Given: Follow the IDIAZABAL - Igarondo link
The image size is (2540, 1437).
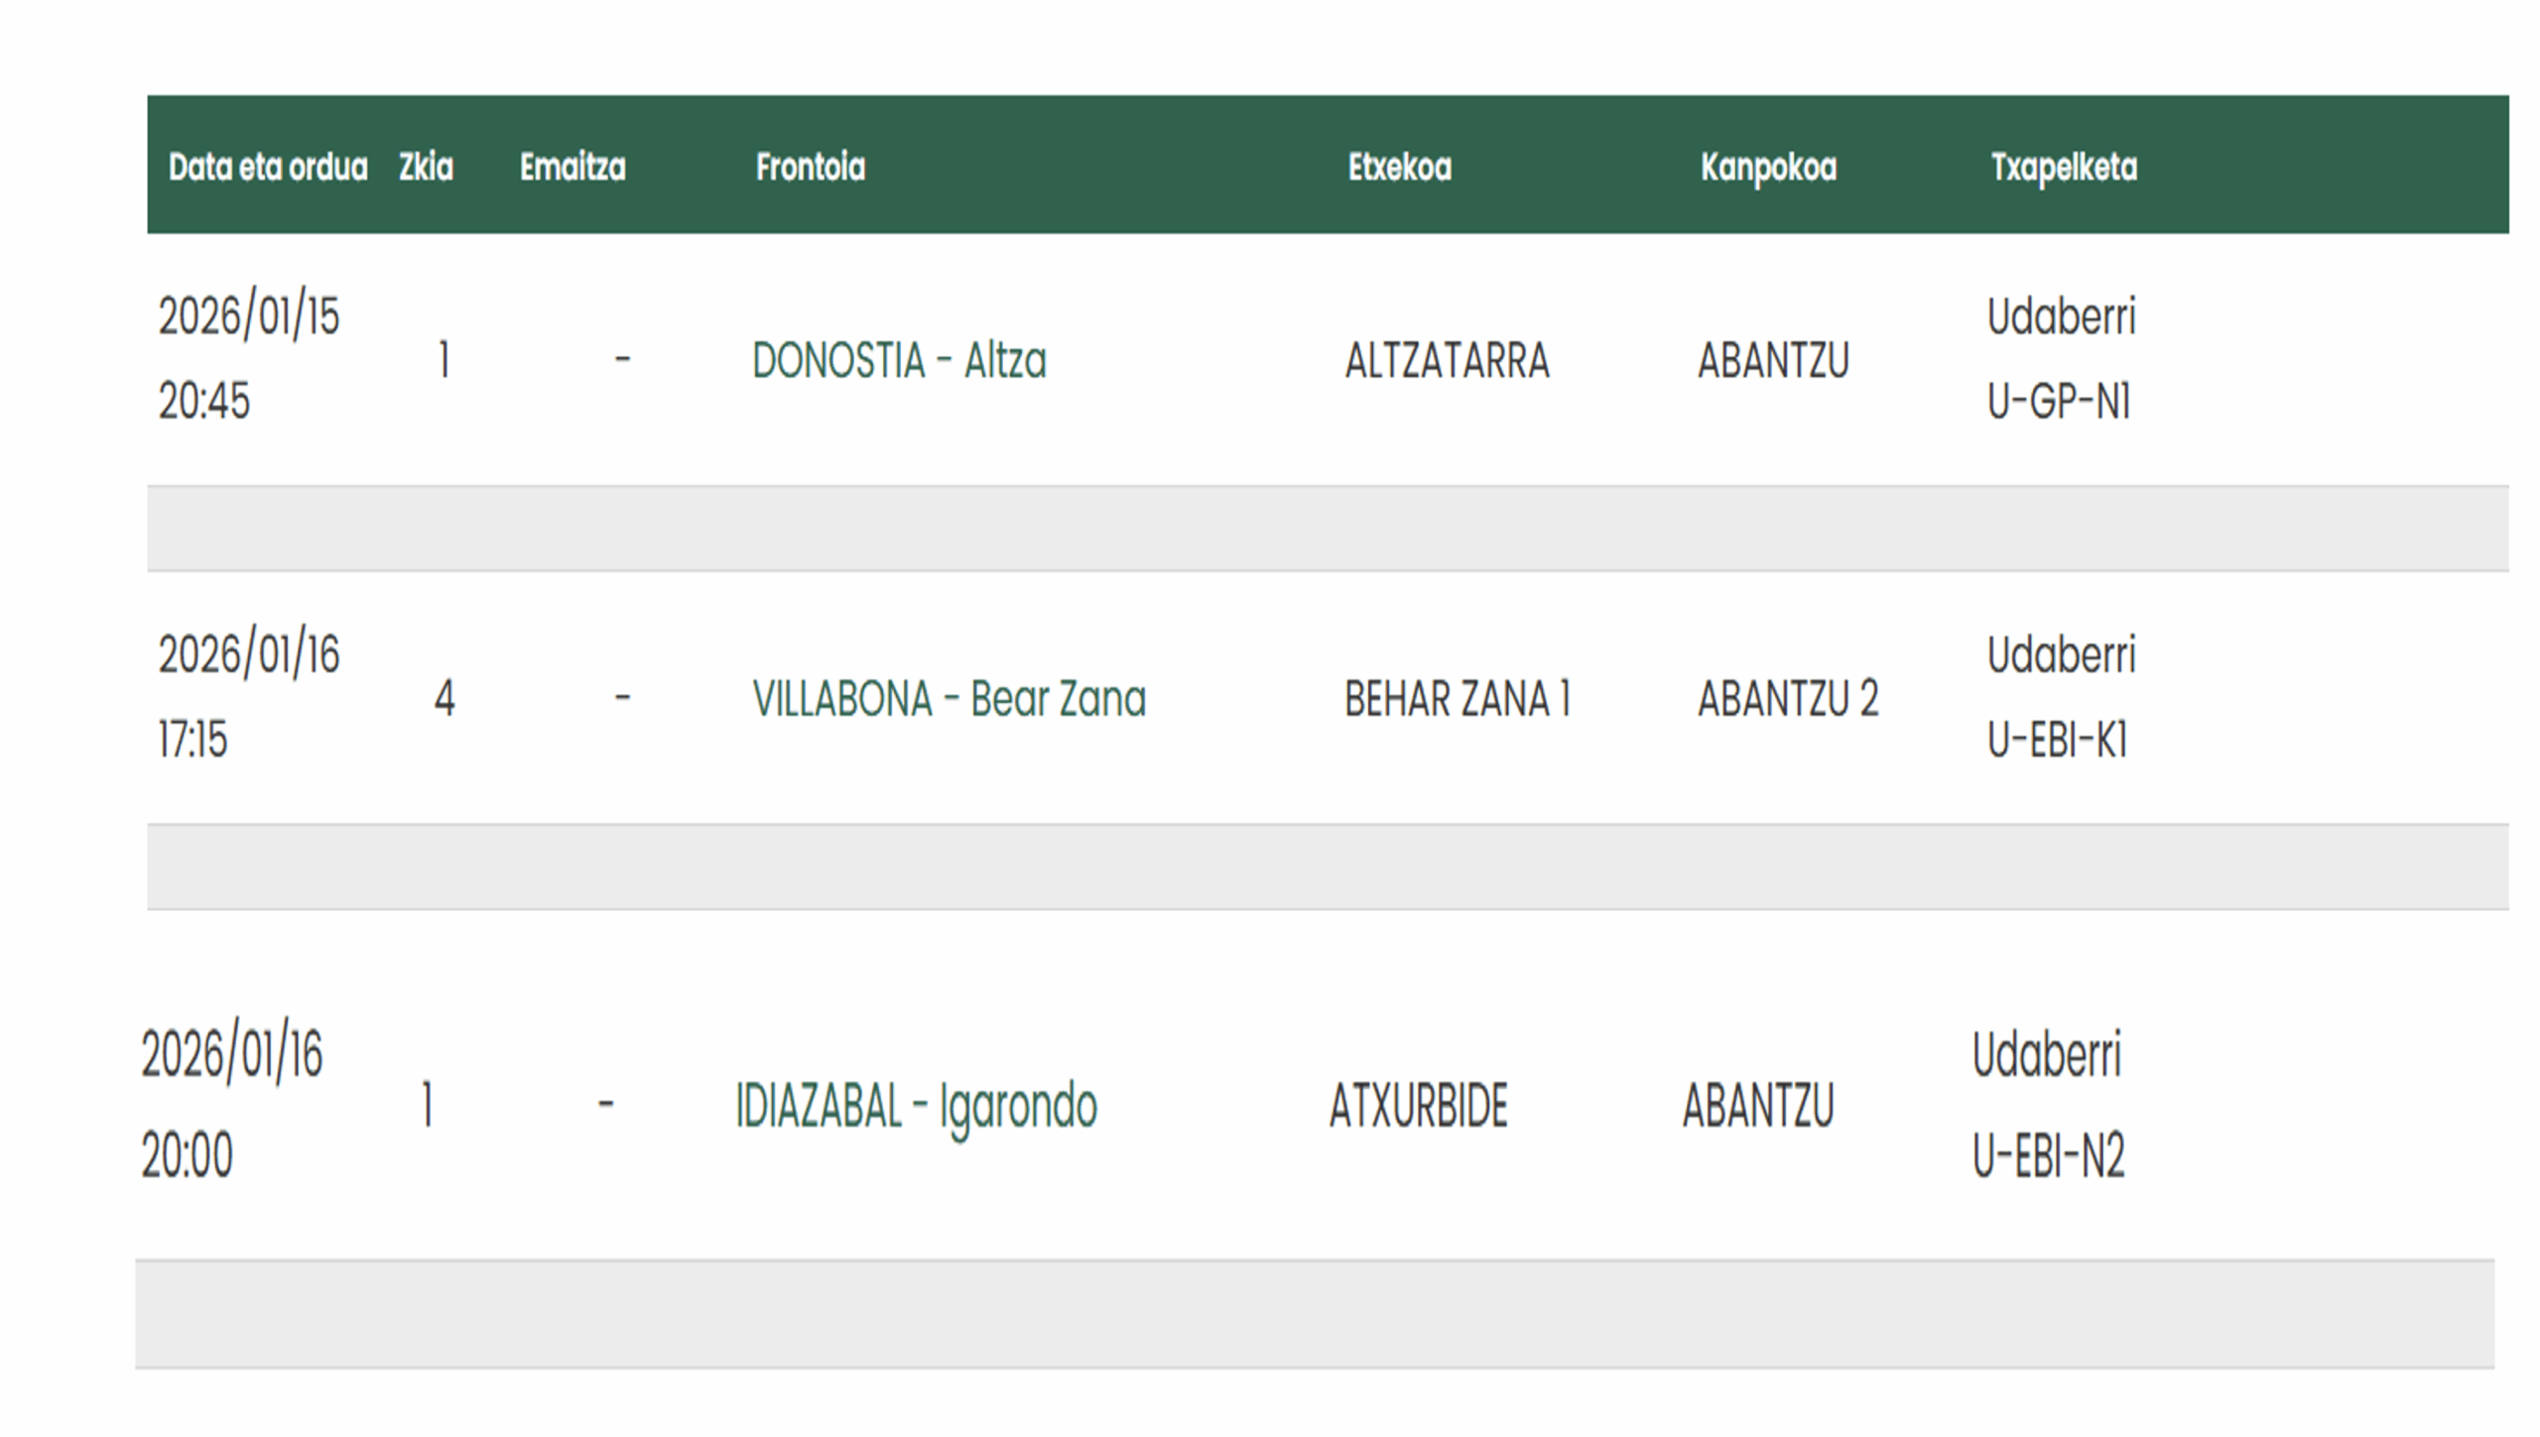Looking at the screenshot, I should point(916,1105).
